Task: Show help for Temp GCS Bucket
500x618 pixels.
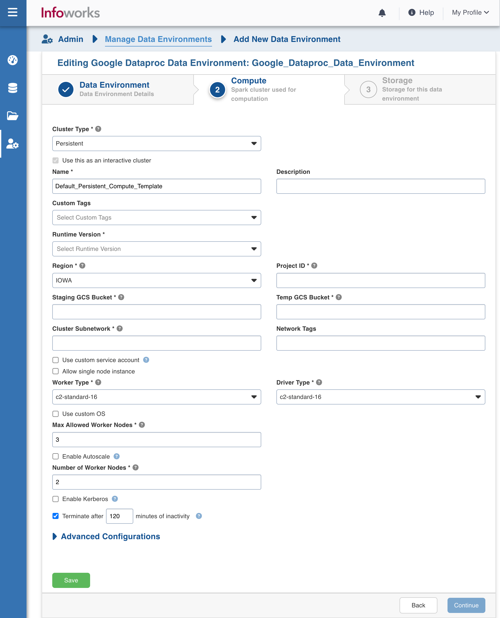Action: pyautogui.click(x=339, y=297)
